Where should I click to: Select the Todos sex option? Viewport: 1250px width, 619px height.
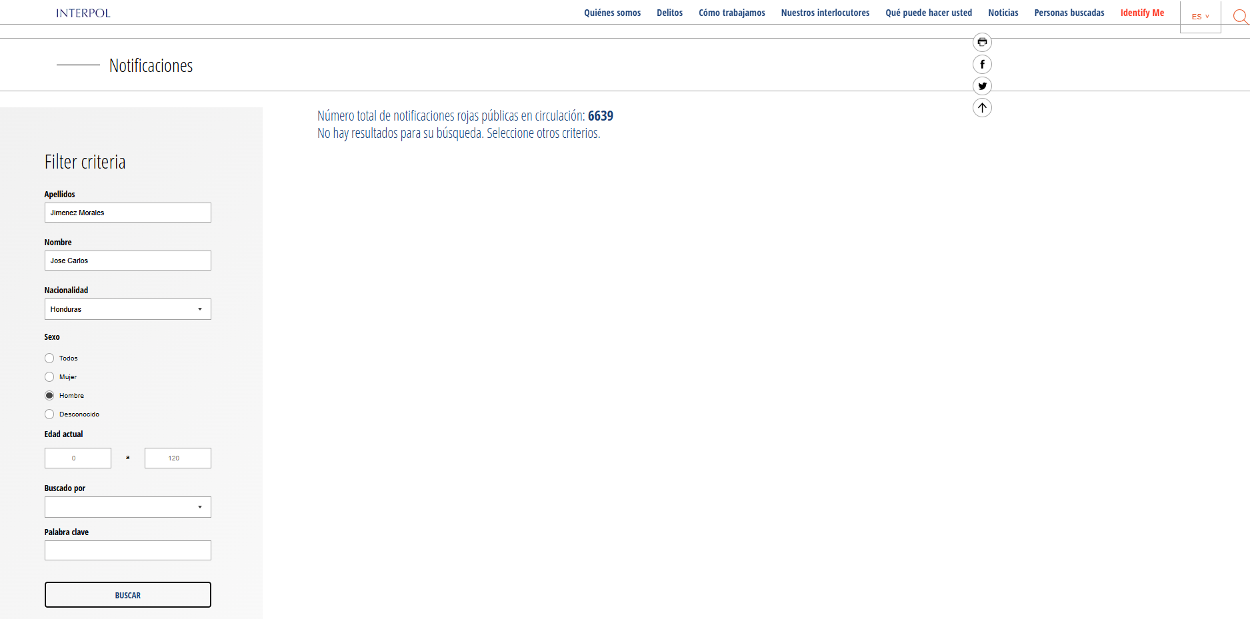pos(49,358)
